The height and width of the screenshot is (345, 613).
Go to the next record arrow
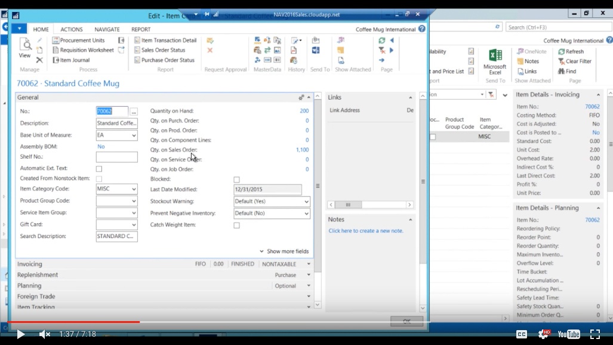click(x=392, y=50)
